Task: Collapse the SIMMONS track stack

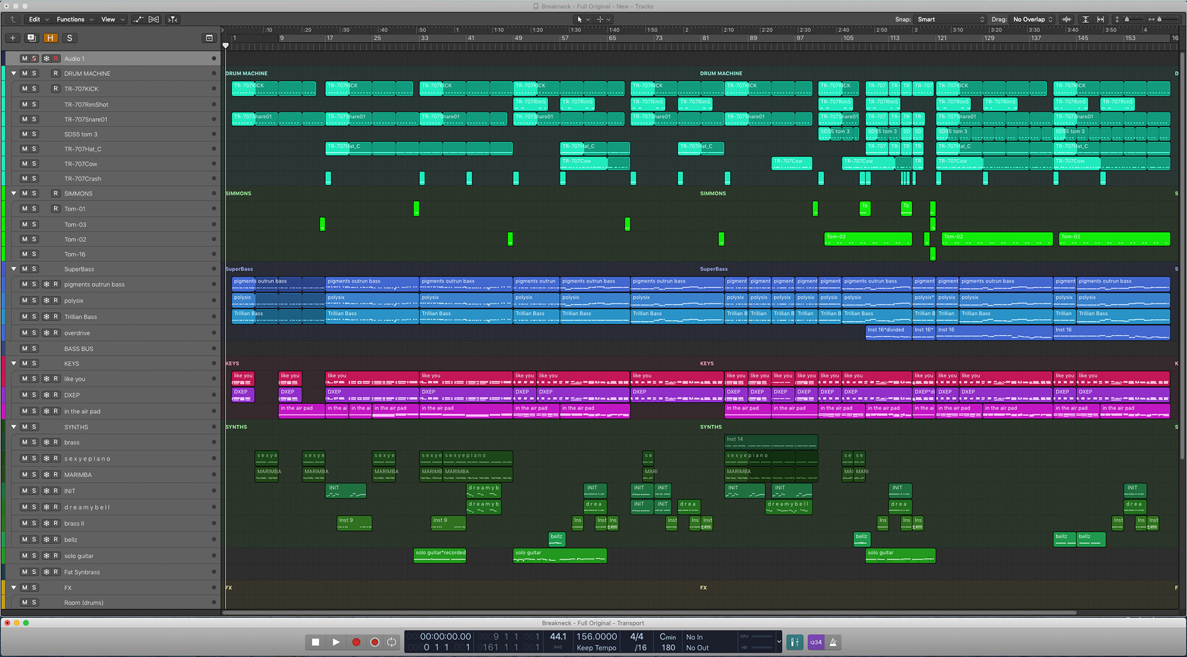Action: (x=14, y=193)
